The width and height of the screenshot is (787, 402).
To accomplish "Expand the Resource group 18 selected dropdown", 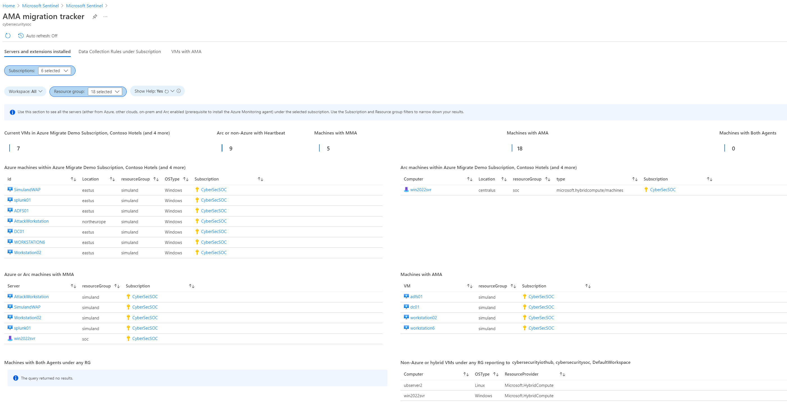I will [105, 92].
